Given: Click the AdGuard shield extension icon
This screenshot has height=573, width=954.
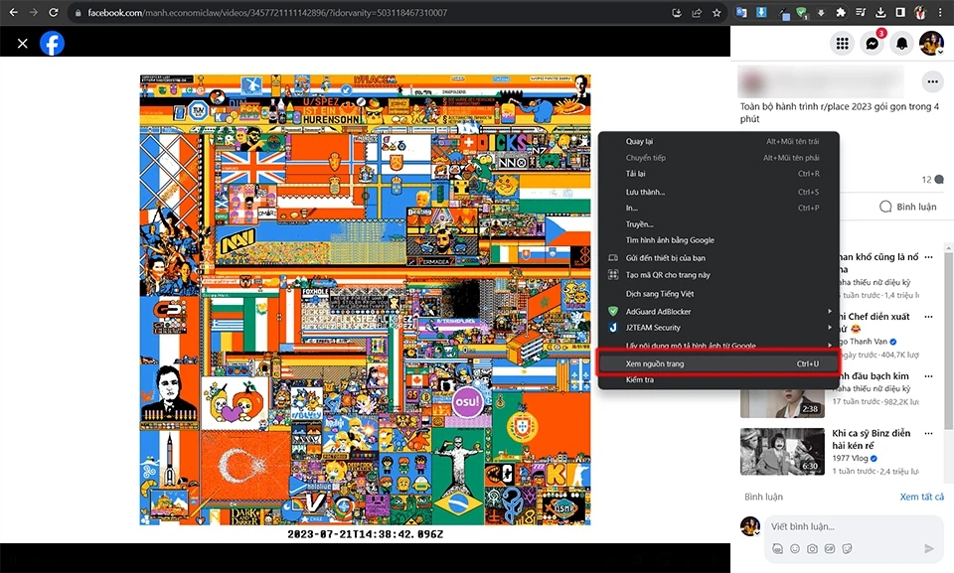Looking at the screenshot, I should [802, 12].
